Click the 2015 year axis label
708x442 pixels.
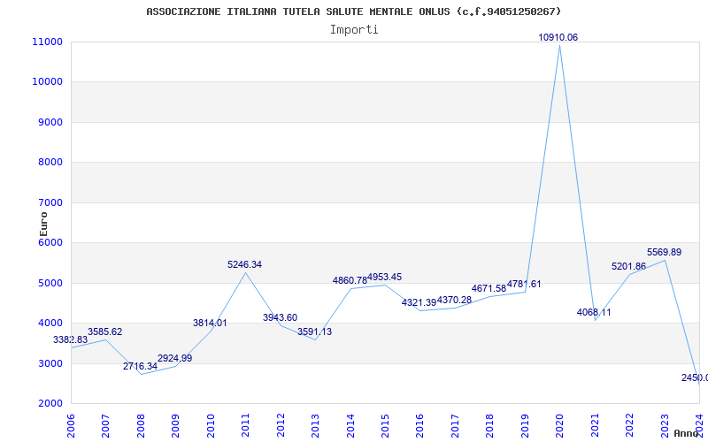coord(385,425)
